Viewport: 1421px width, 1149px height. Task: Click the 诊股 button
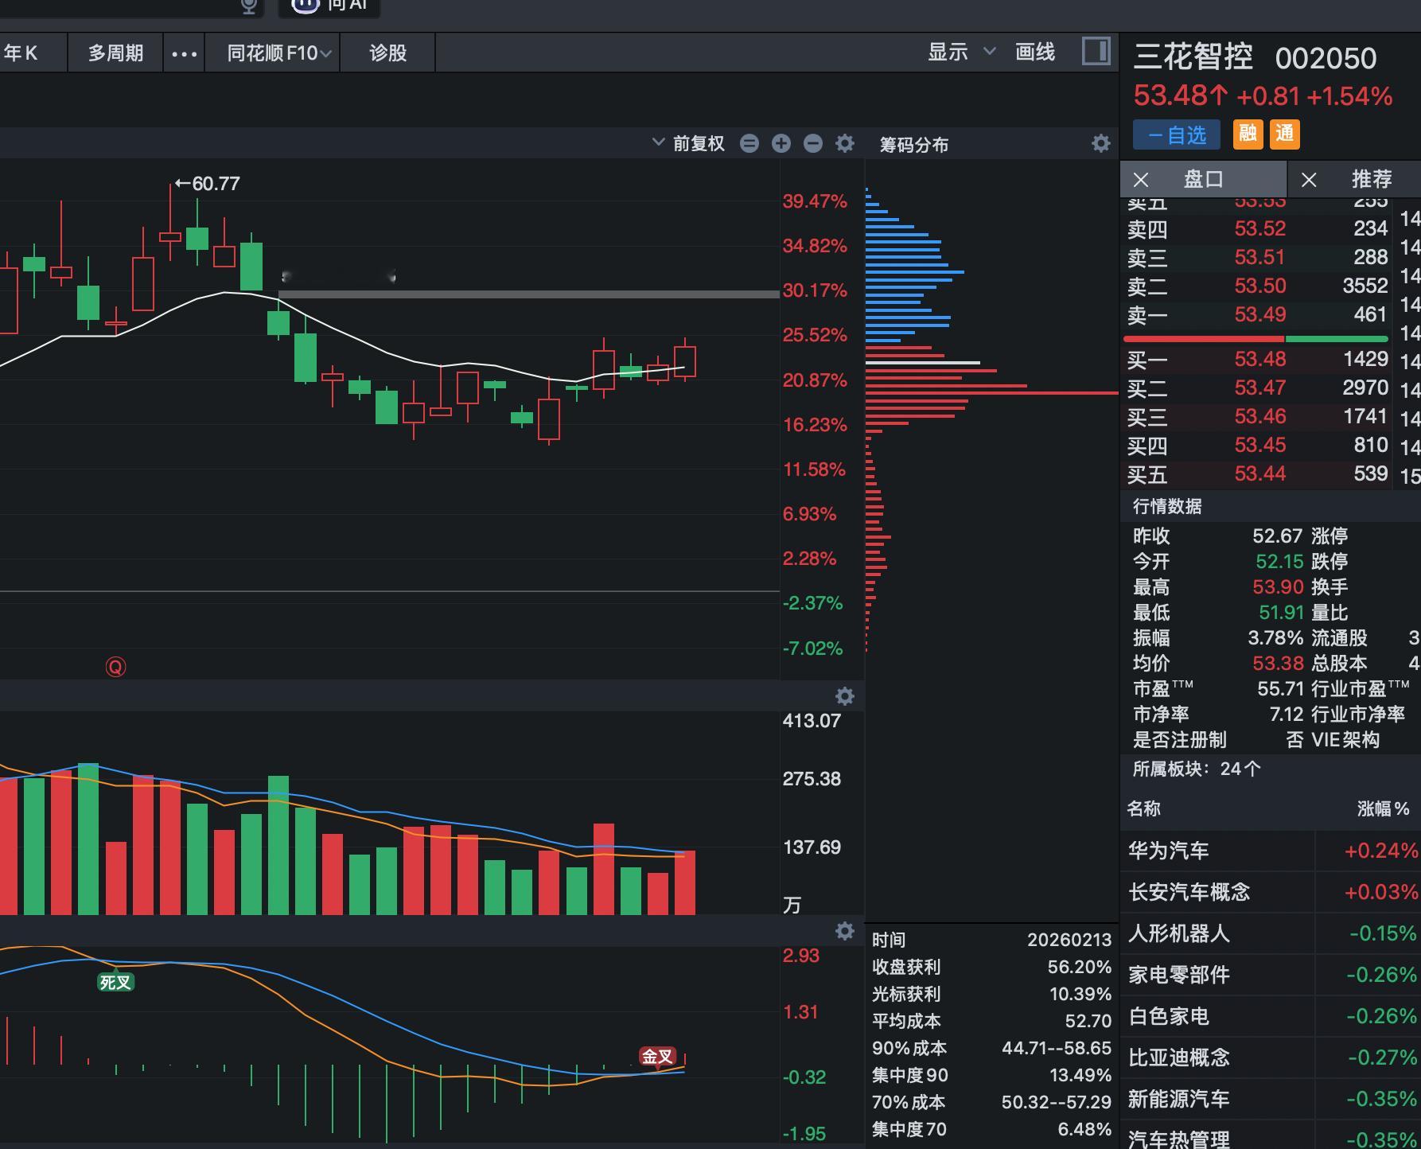click(x=387, y=53)
